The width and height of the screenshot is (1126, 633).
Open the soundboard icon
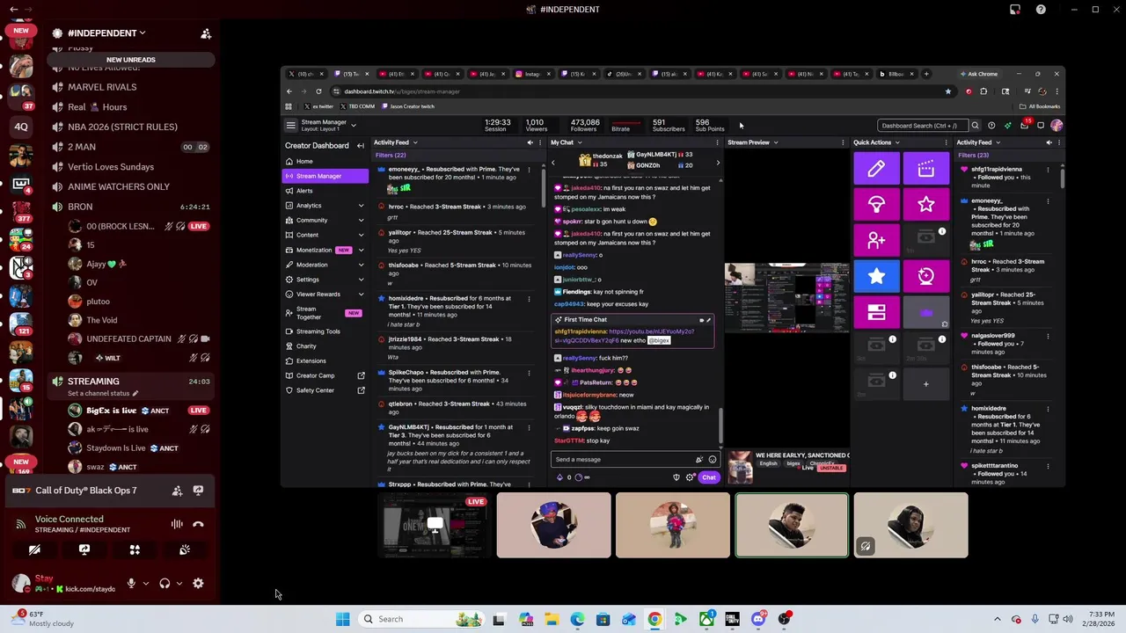(x=185, y=549)
